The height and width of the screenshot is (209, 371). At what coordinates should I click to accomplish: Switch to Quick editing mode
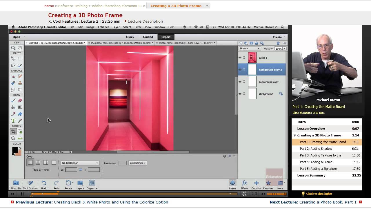(130, 37)
